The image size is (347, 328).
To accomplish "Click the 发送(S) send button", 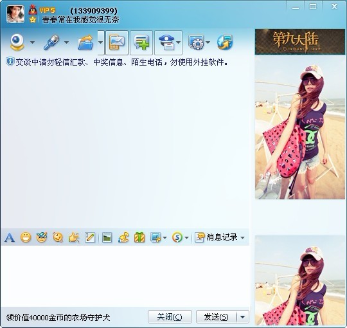I will [x=216, y=317].
